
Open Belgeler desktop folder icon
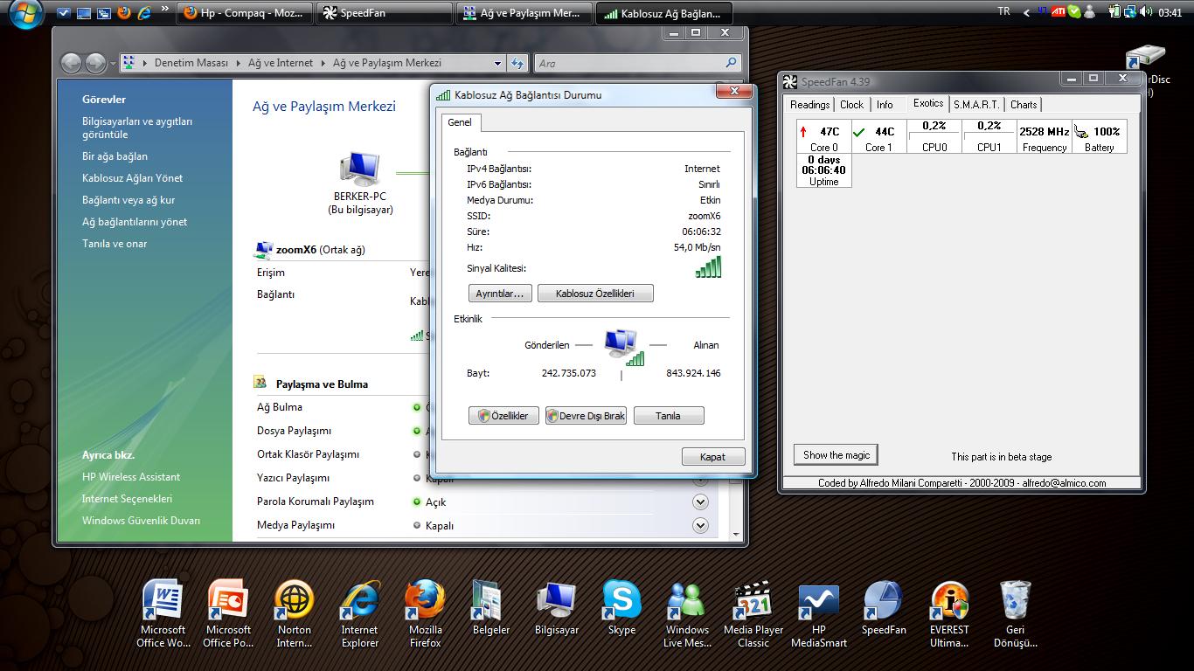[490, 607]
